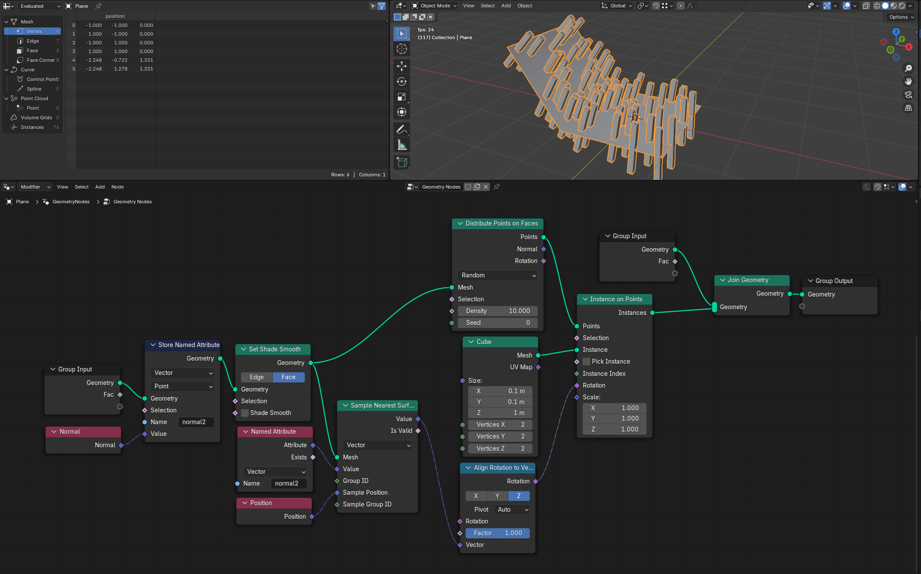Open the Add menu in node editor

[x=100, y=187]
